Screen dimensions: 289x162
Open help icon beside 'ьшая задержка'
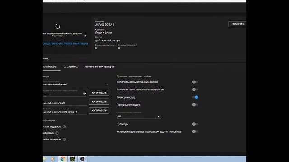pyautogui.click(x=64, y=139)
